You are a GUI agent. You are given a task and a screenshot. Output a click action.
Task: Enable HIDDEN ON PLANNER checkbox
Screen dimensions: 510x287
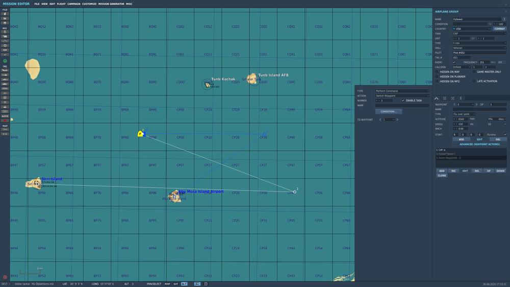[437, 77]
